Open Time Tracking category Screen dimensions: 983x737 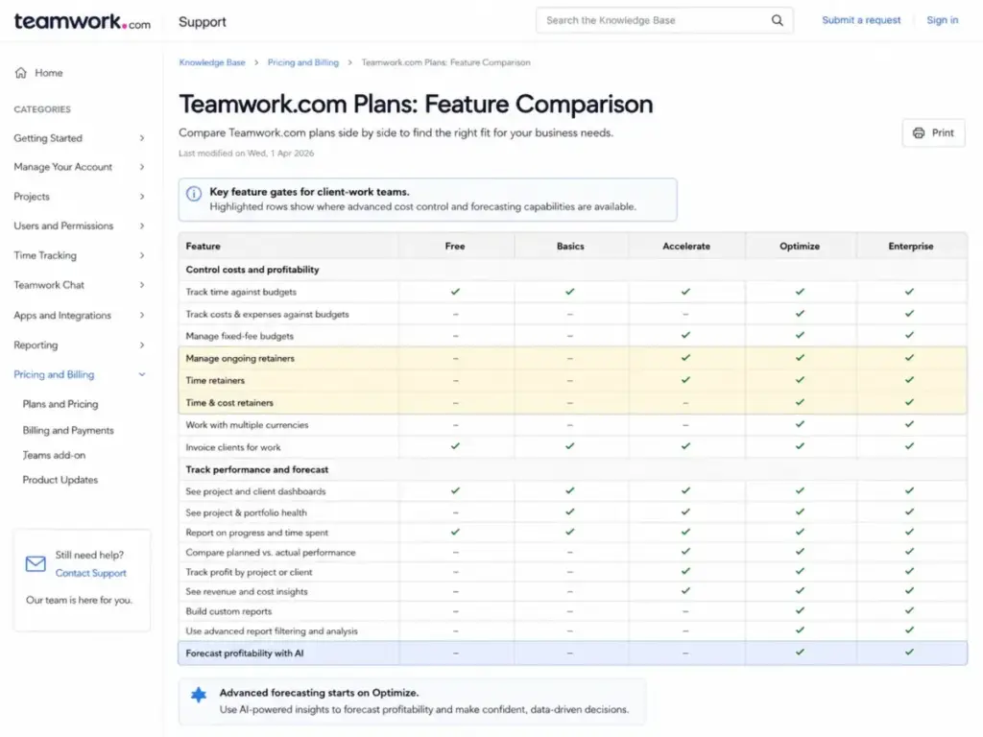[x=45, y=255]
